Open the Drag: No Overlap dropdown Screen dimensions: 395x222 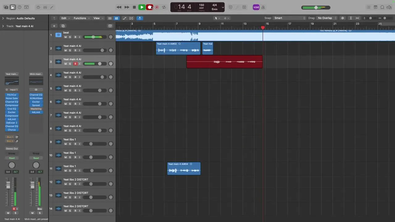327,18
